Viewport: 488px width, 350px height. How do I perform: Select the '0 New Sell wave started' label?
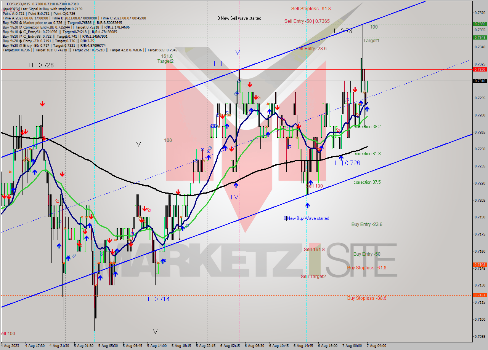(x=239, y=18)
